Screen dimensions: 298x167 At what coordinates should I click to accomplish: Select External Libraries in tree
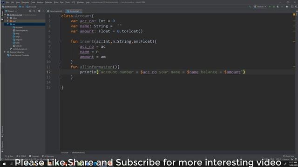pos(15,52)
